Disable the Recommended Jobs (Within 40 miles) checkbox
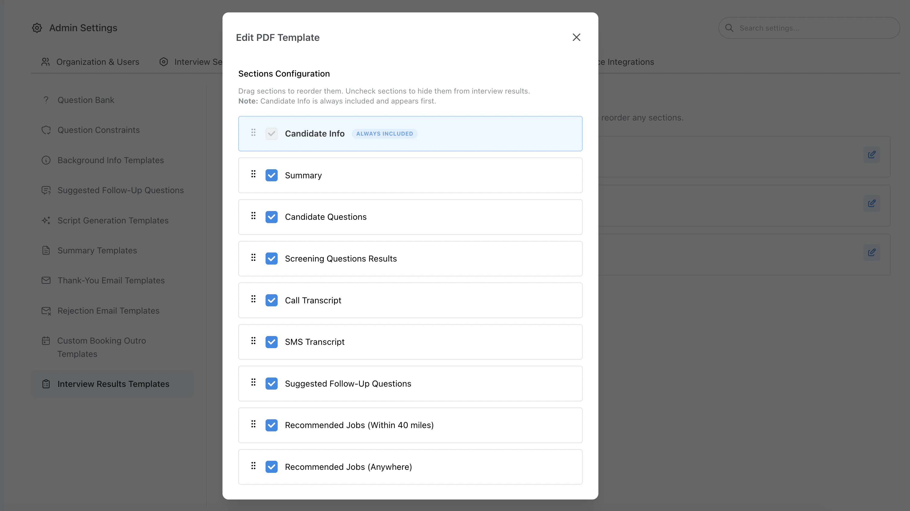Viewport: 910px width, 511px height. (x=271, y=425)
